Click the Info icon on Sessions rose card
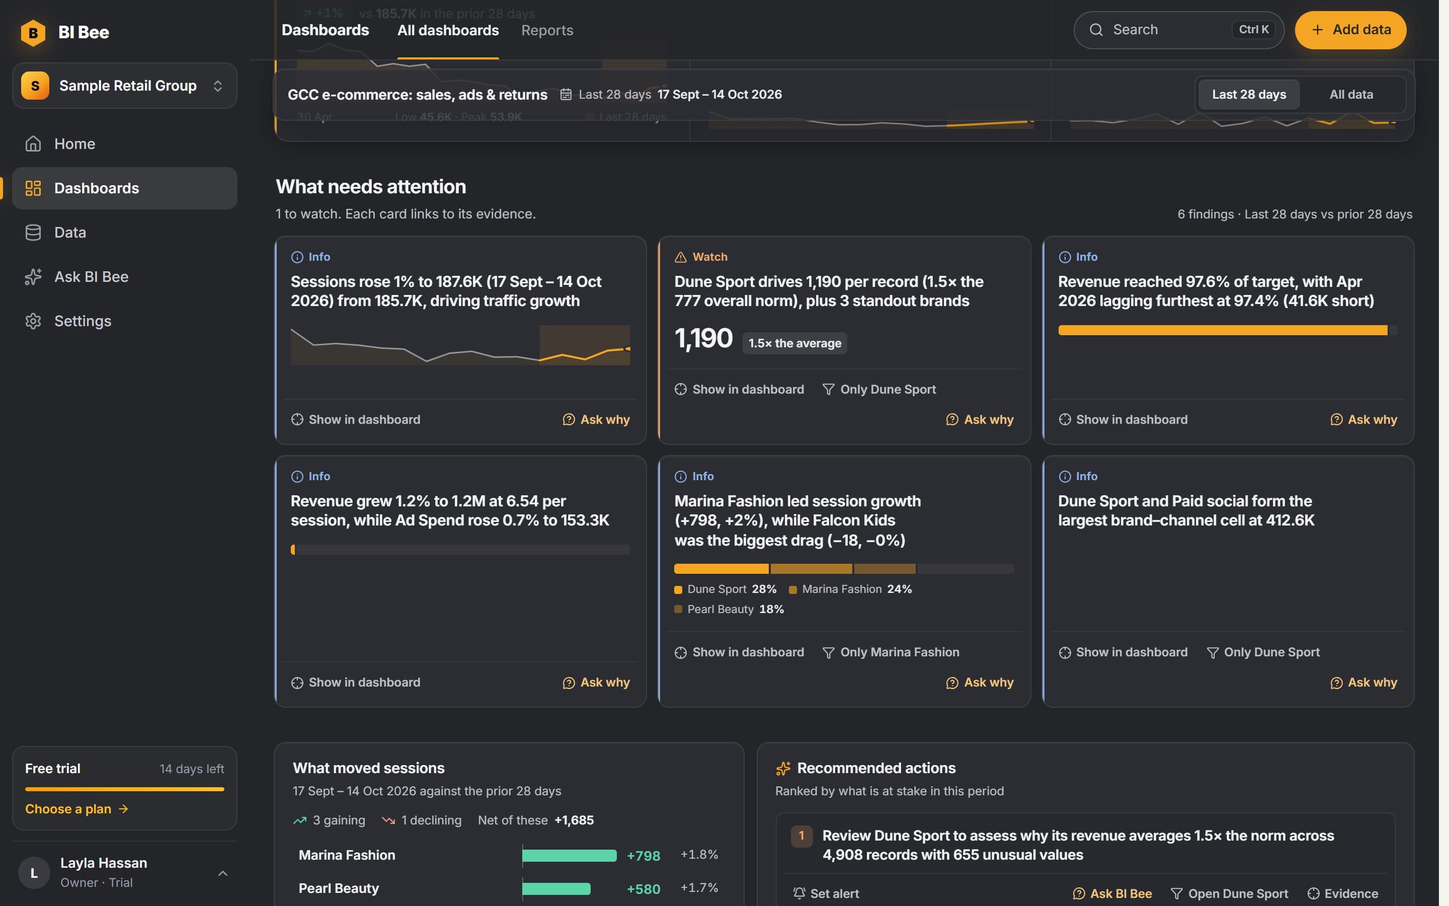This screenshot has height=906, width=1449. (297, 257)
